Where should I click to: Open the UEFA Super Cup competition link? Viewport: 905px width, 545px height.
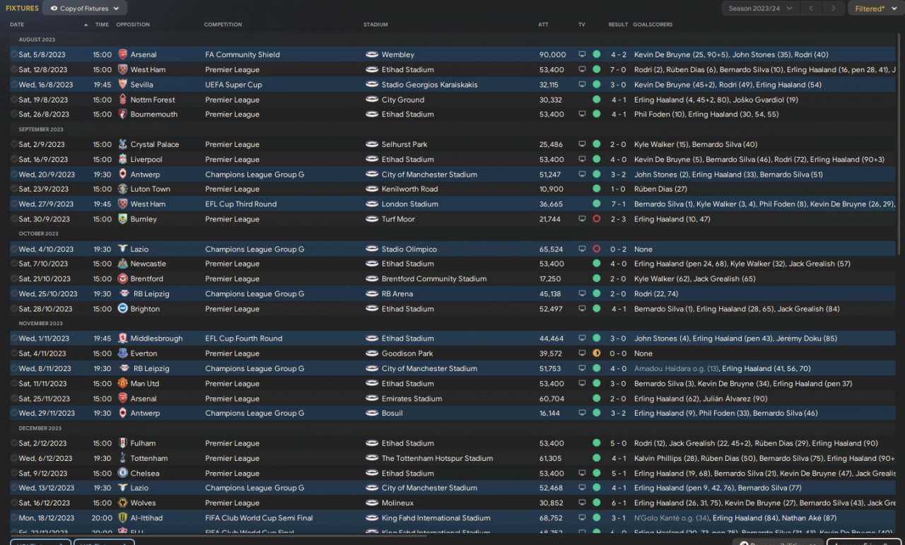click(x=233, y=85)
